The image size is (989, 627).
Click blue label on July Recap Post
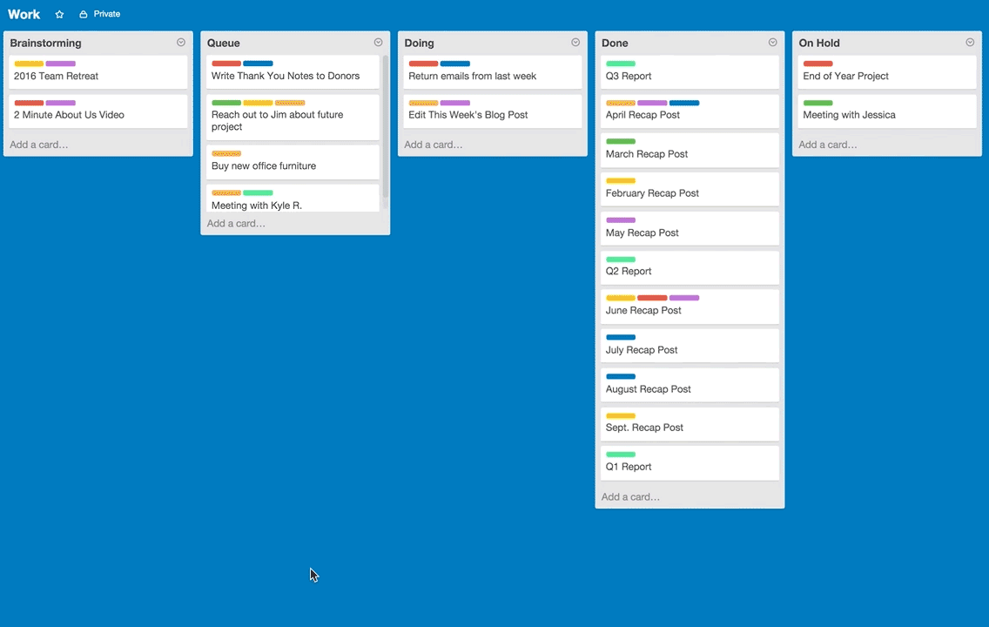click(x=621, y=337)
